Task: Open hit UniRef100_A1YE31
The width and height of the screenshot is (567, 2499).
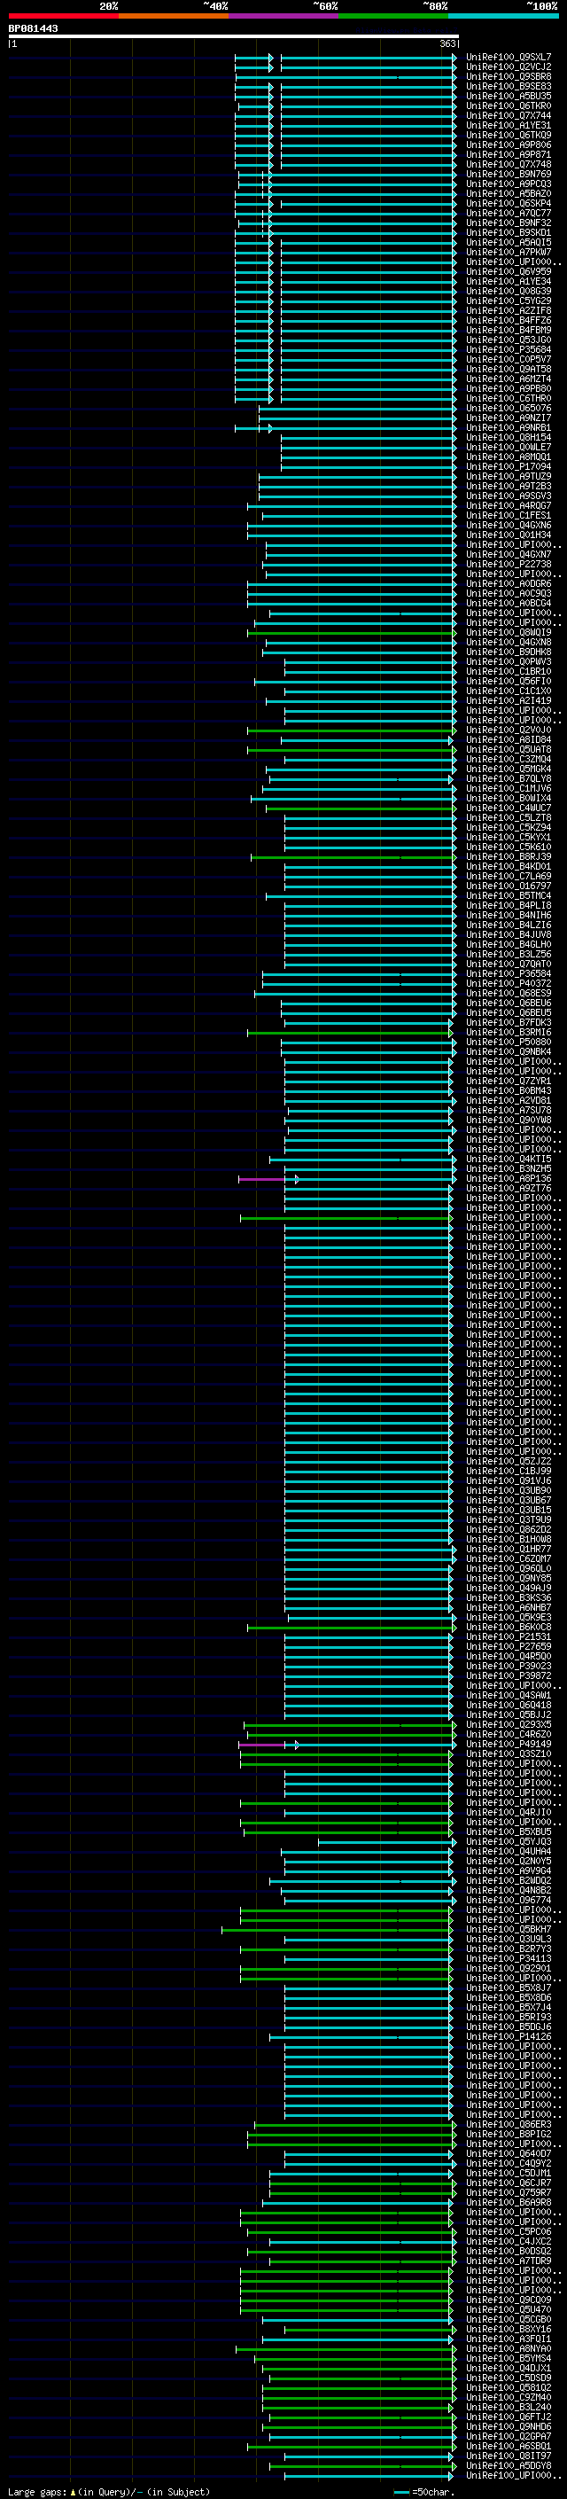Action: pos(508,125)
